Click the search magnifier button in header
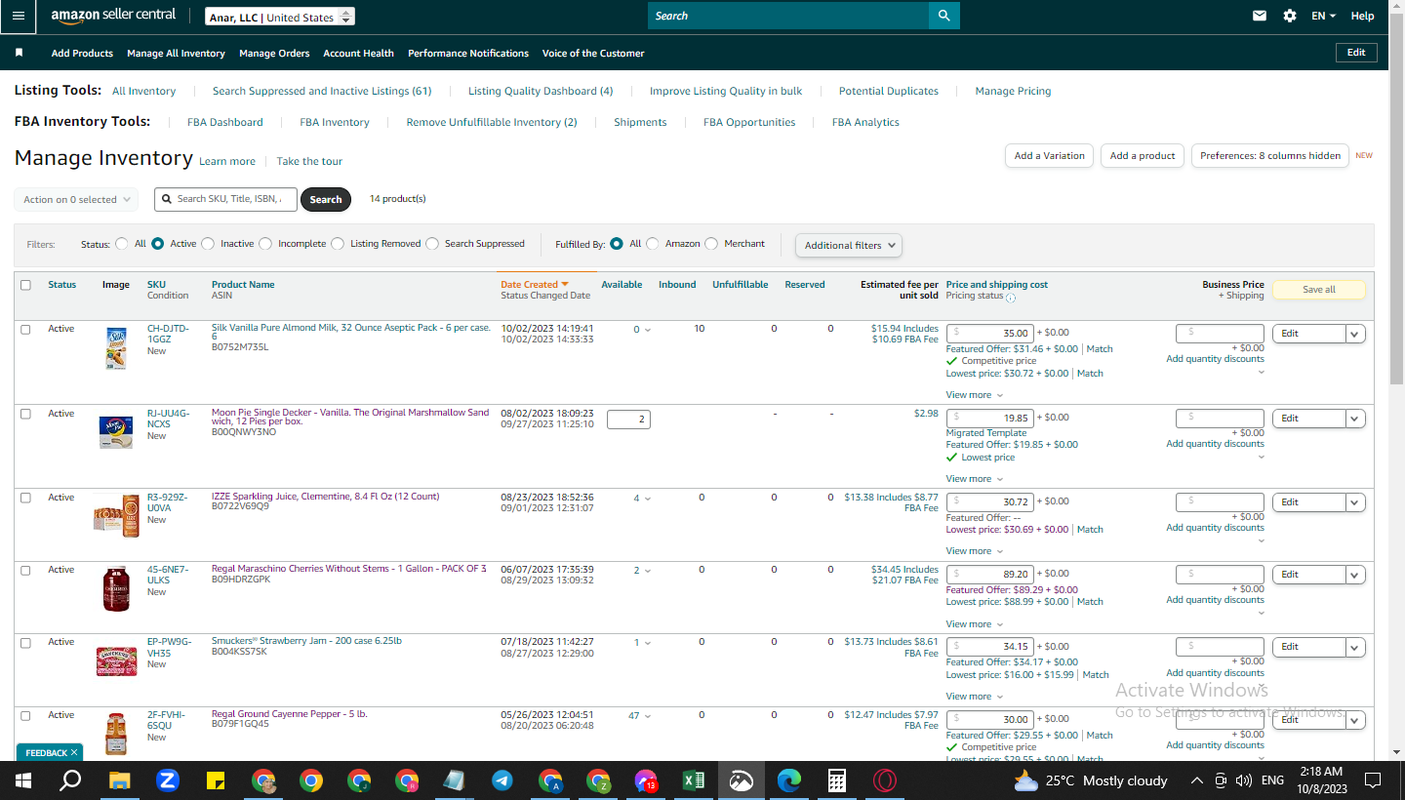The image size is (1405, 800). coord(943,16)
